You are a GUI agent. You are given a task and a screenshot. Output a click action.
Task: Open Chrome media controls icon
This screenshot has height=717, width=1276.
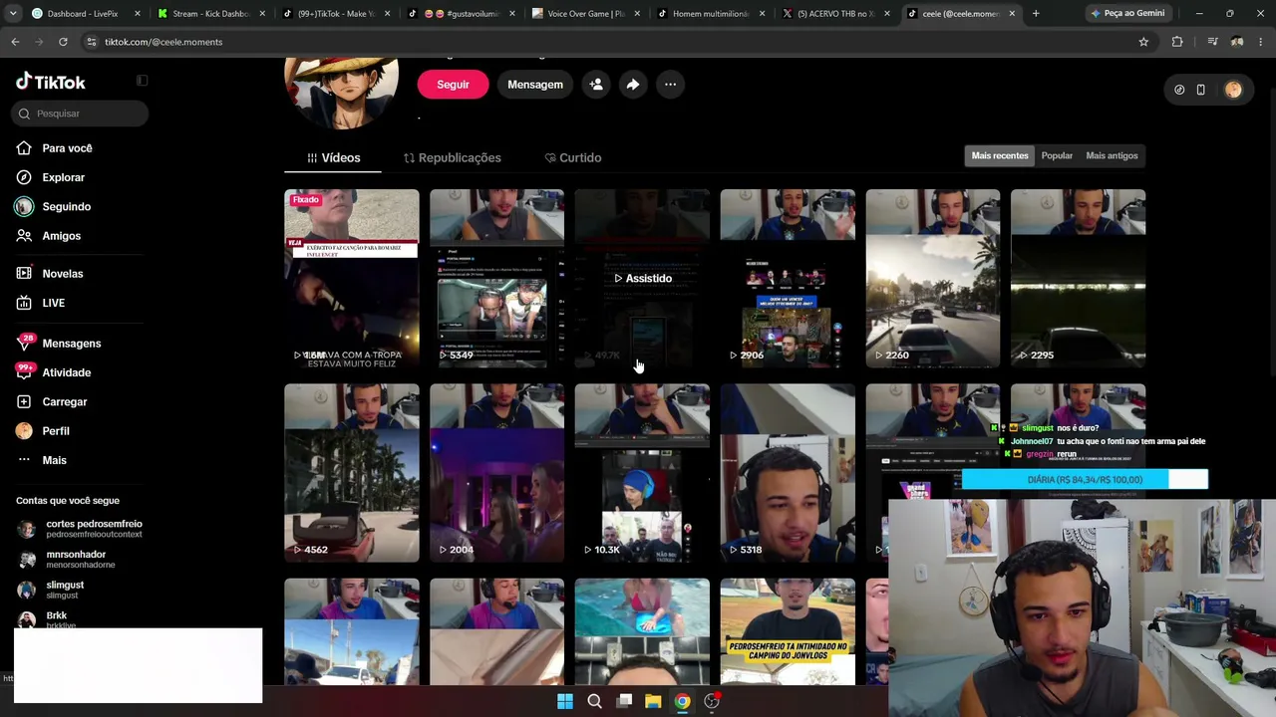(1212, 42)
